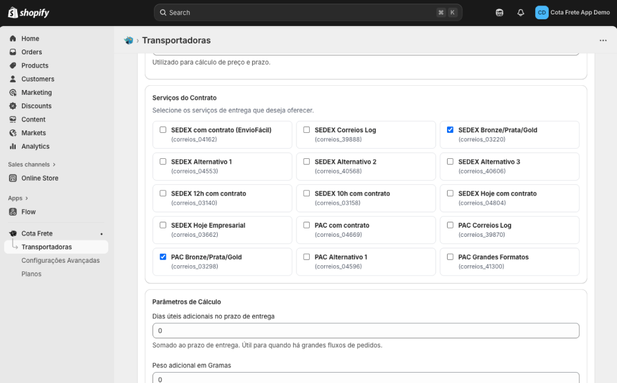Open the notifications bell icon
This screenshot has height=383, width=617.
click(x=520, y=13)
